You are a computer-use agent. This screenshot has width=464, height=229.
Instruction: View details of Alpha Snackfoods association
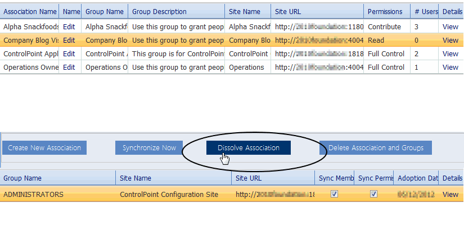point(451,27)
